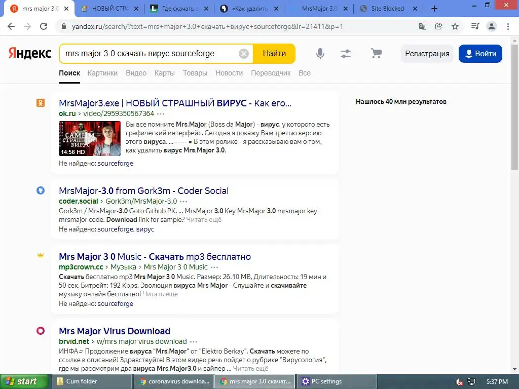519x389 pixels.
Task: Click the Найти search button
Action: pos(274,54)
